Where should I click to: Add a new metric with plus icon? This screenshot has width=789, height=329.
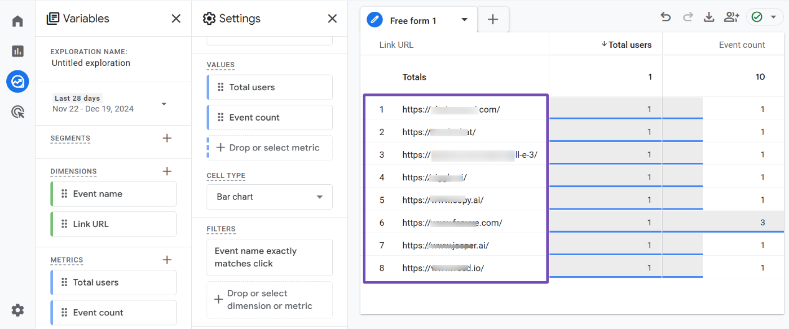(x=167, y=260)
